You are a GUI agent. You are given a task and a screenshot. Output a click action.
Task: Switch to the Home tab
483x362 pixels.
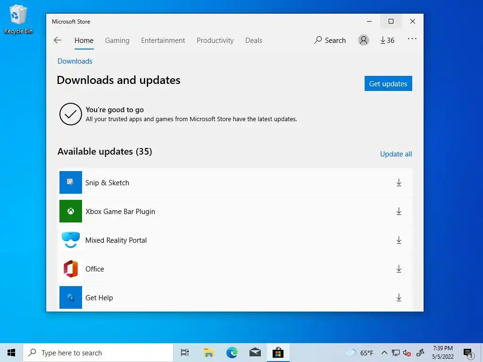point(84,41)
